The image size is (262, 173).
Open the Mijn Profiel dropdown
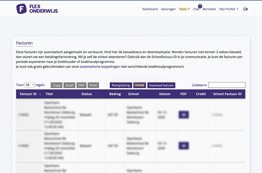(229, 9)
